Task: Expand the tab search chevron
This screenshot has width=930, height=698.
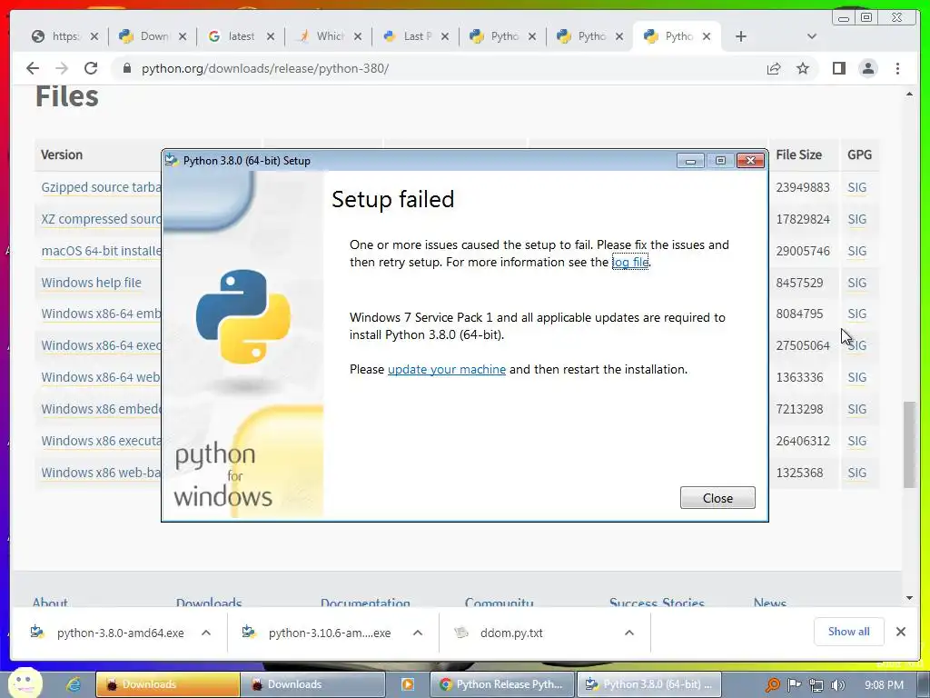Action: pyautogui.click(x=812, y=36)
